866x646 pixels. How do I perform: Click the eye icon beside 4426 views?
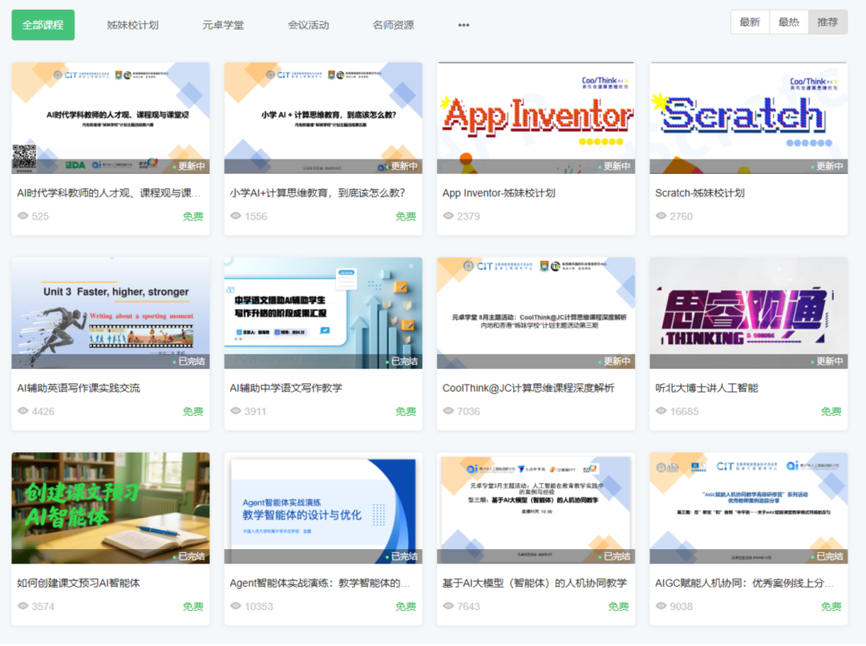[x=23, y=411]
